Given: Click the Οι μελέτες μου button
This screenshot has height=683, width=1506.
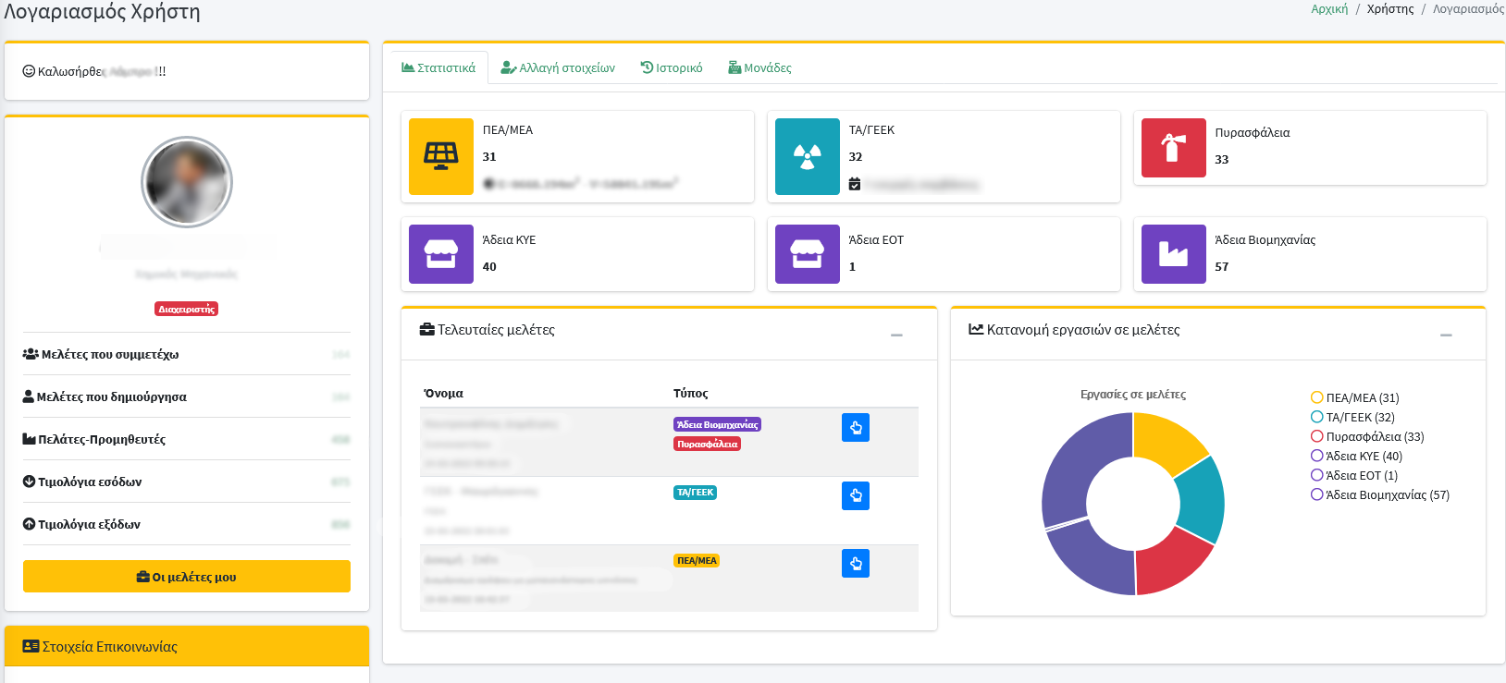Looking at the screenshot, I should click(187, 577).
